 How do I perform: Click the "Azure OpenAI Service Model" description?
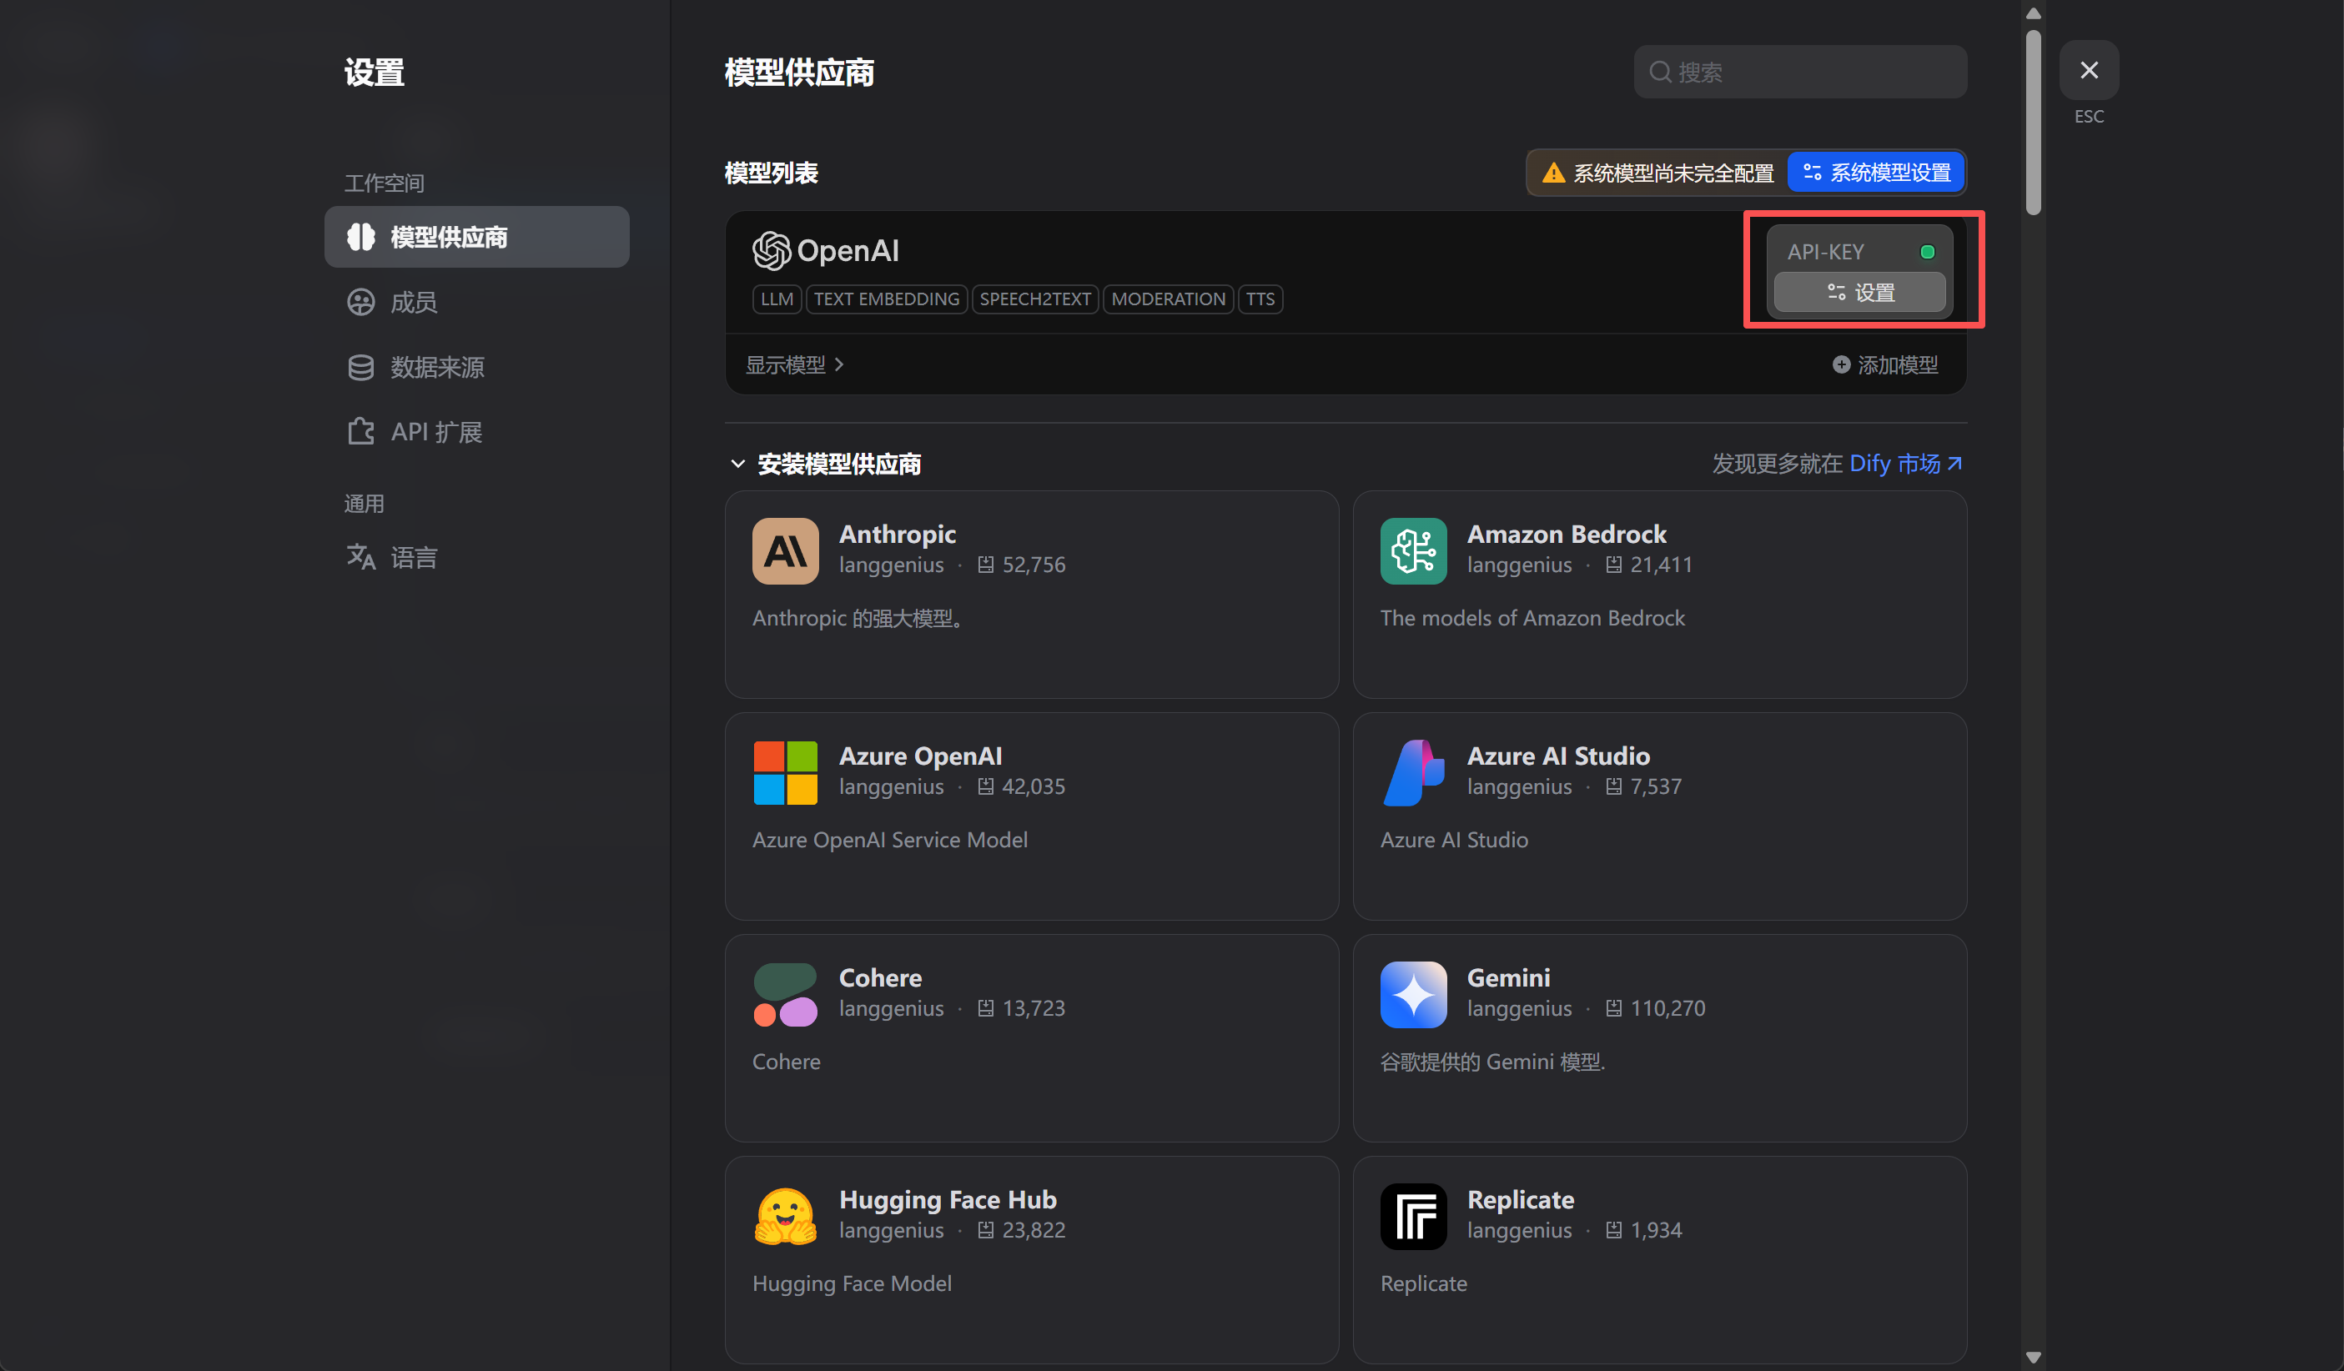[889, 839]
